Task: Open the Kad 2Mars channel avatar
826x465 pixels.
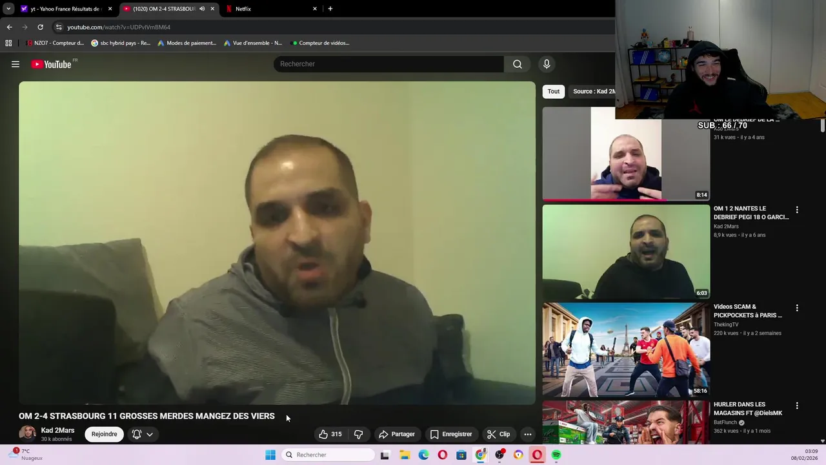Action: pos(28,434)
